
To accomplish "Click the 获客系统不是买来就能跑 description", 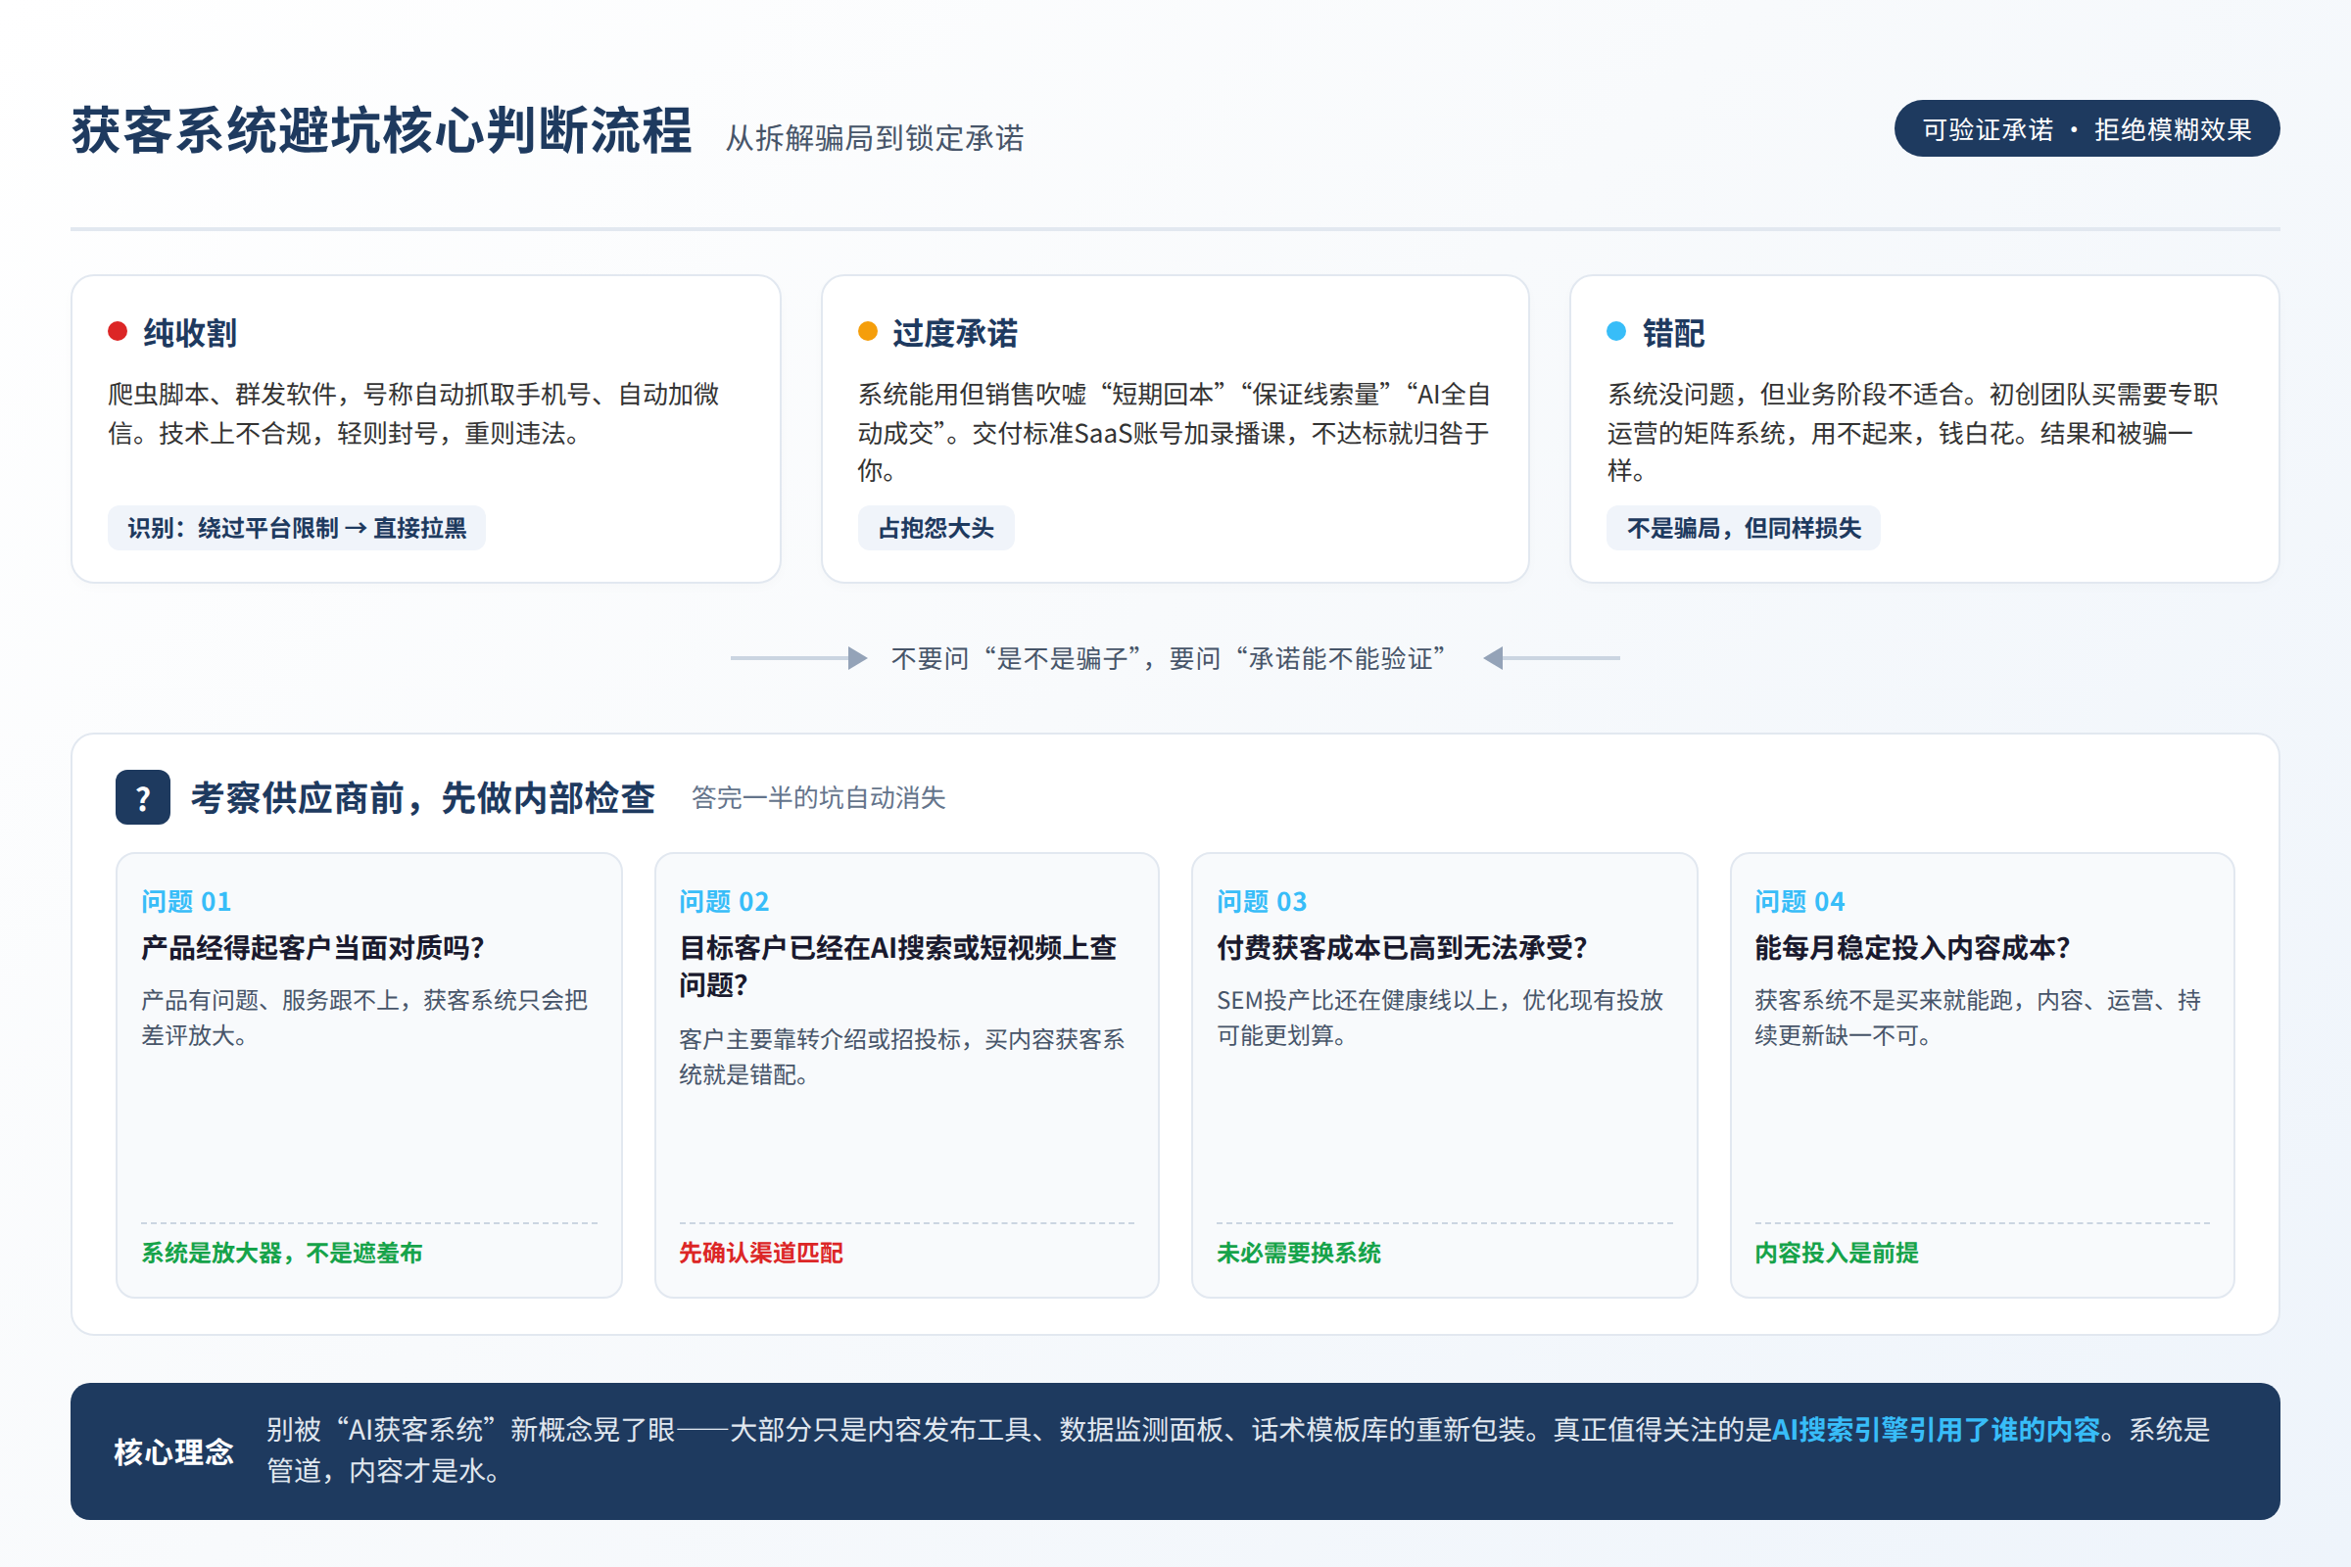I will [x=1978, y=1018].
